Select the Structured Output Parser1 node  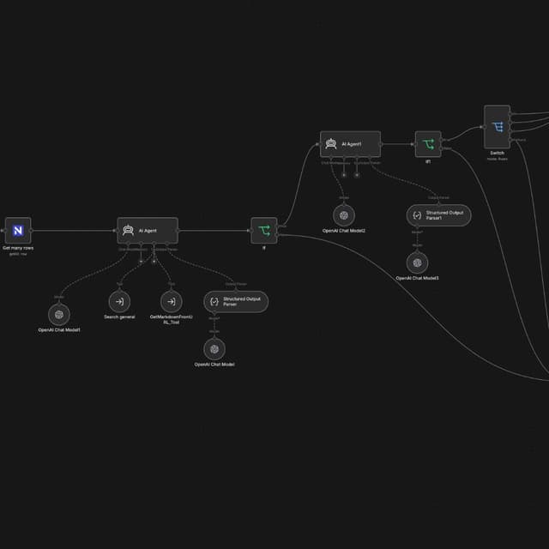[438, 215]
